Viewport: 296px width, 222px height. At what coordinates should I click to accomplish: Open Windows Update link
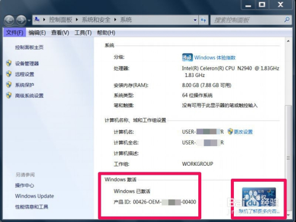point(34,196)
